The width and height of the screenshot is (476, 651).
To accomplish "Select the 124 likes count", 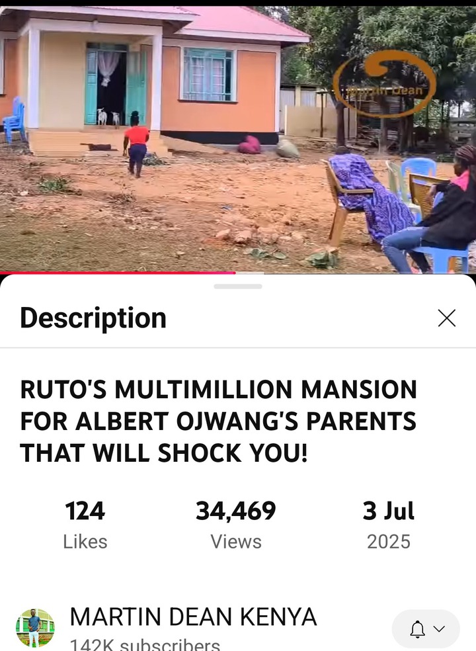I will pos(85,511).
